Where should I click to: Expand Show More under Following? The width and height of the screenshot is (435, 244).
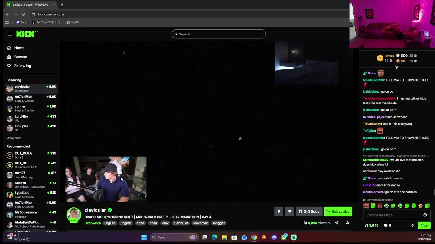pos(14,138)
